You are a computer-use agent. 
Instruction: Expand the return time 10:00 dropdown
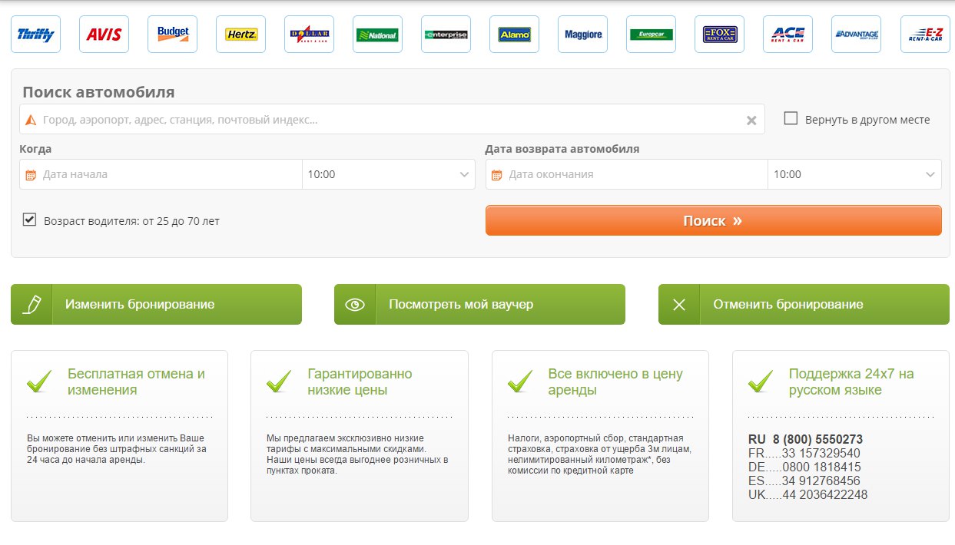pos(854,174)
